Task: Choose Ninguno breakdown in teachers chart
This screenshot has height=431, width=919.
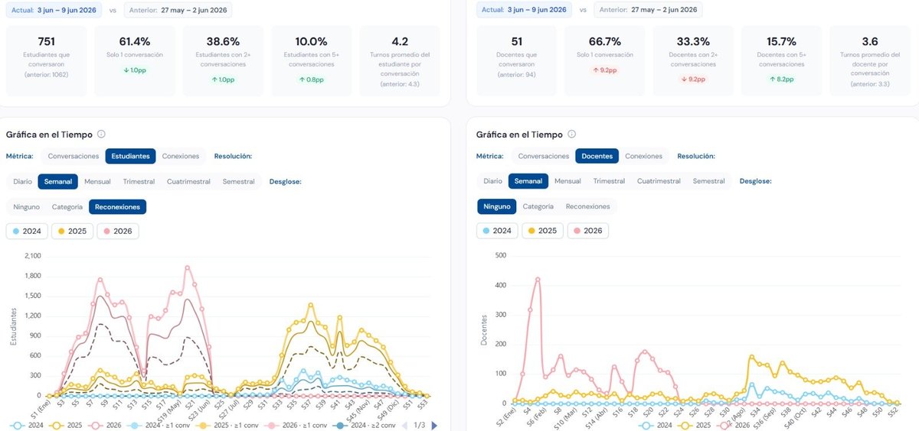Action: [497, 206]
